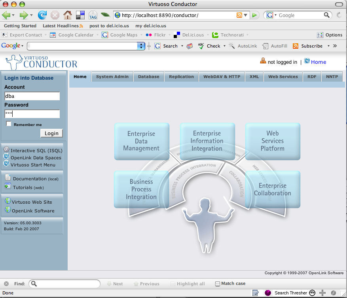Open Latest Headlines bookmark
The height and width of the screenshot is (298, 347).
[x=63, y=26]
